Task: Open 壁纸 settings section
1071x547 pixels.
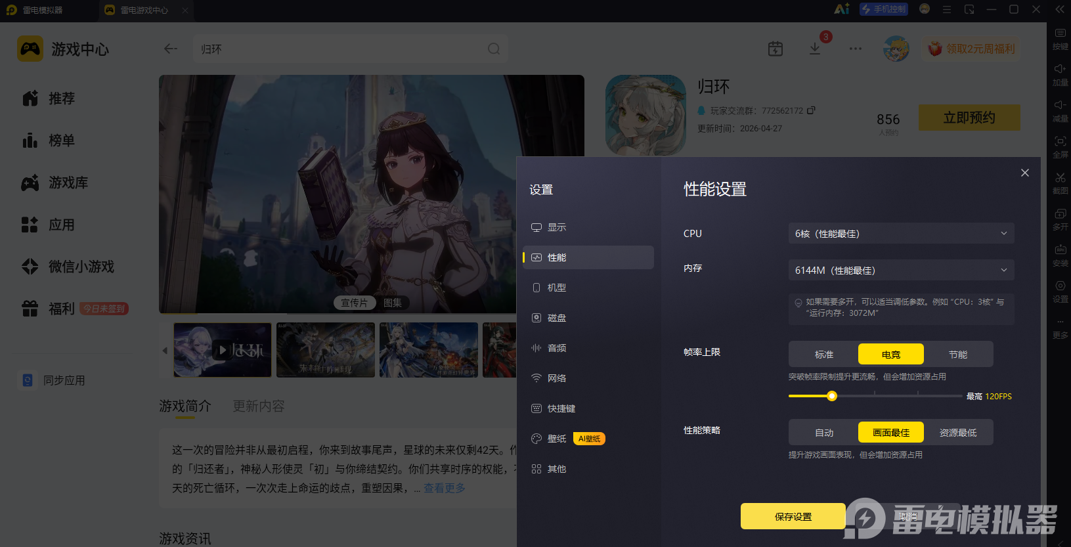Action: click(588, 439)
